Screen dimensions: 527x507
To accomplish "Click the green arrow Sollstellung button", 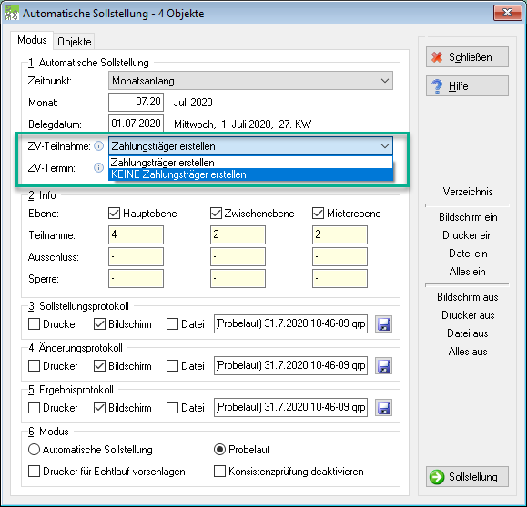I will click(x=467, y=476).
